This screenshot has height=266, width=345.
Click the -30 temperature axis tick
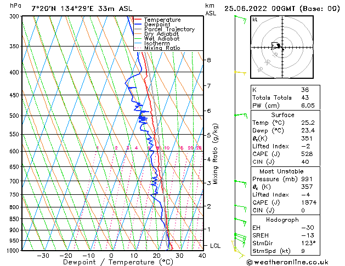tap(43, 256)
